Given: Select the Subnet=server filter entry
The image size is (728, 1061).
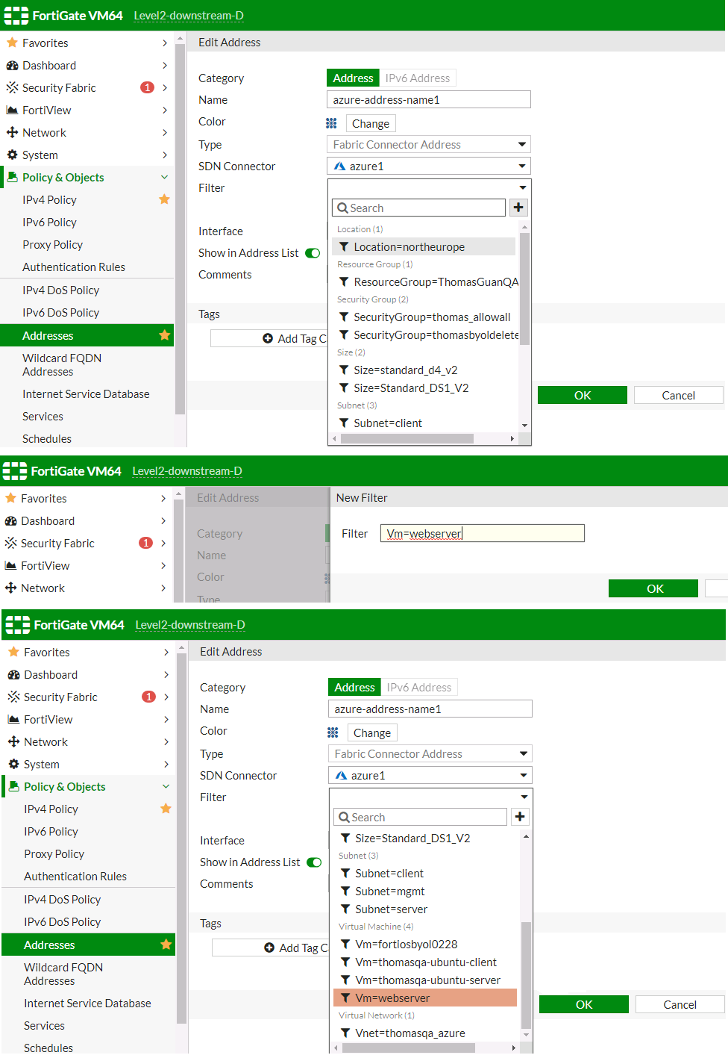Looking at the screenshot, I should [x=425, y=909].
